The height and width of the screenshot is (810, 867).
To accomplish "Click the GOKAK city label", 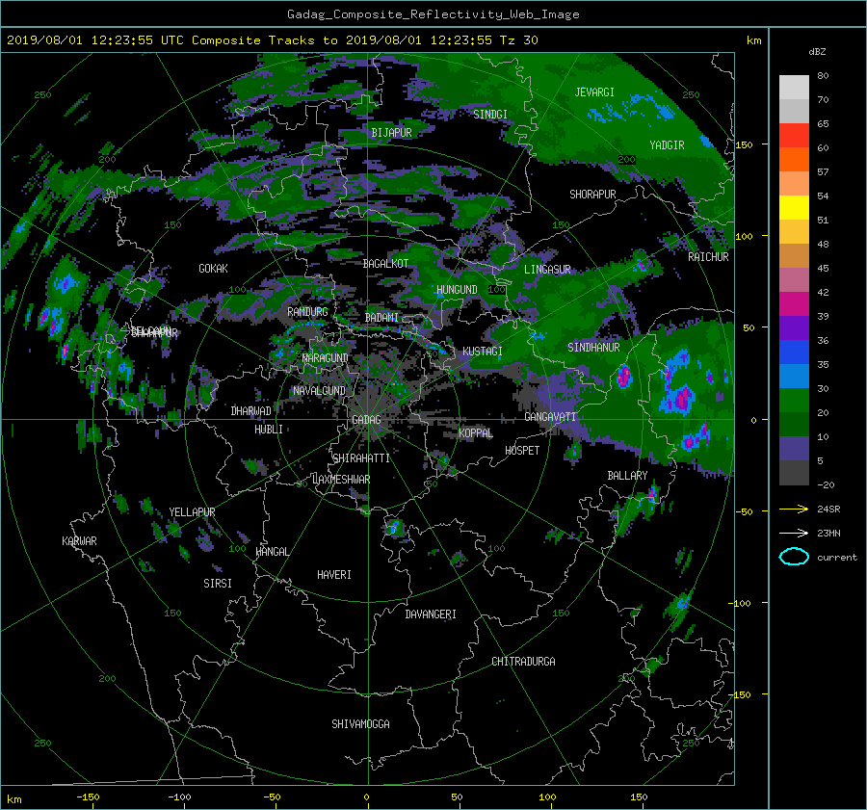I will [214, 269].
